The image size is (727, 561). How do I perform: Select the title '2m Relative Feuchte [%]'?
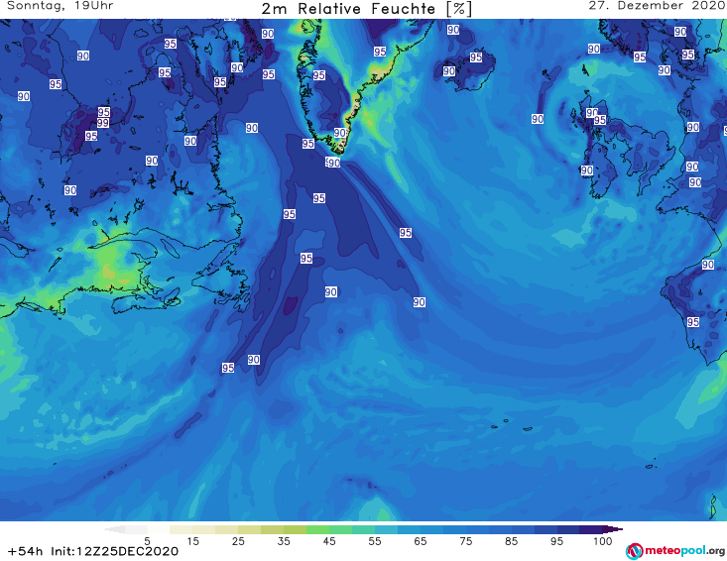(x=366, y=9)
